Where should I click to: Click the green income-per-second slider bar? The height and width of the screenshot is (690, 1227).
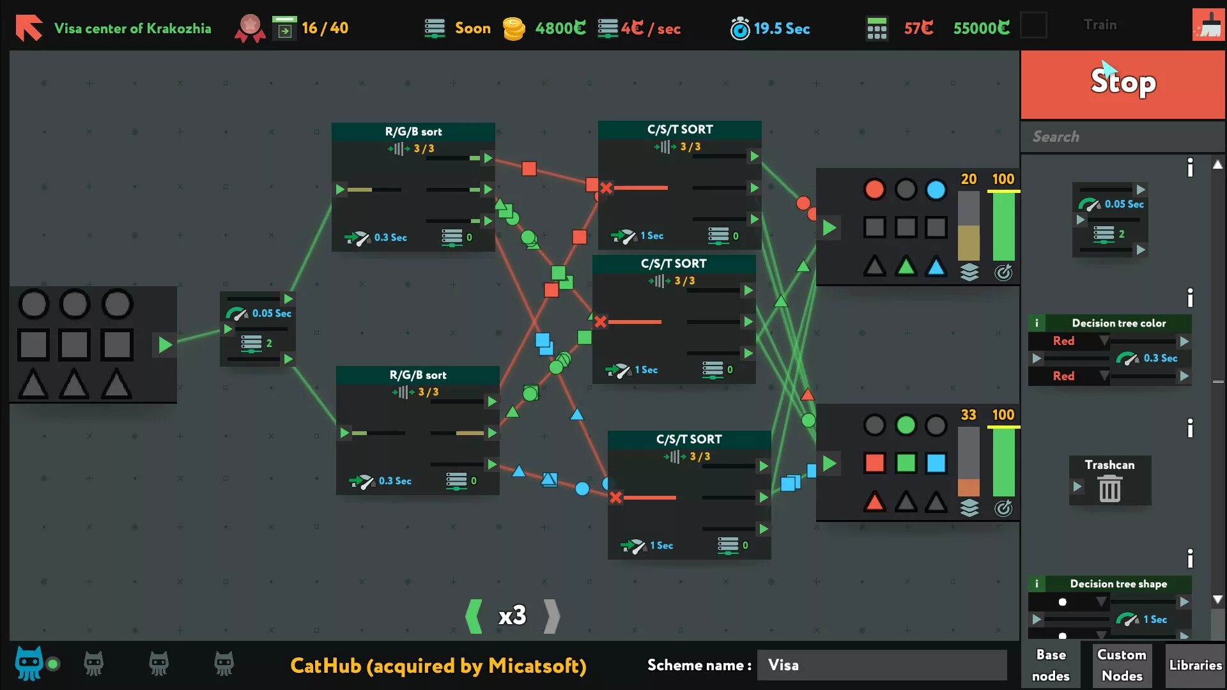[606, 36]
